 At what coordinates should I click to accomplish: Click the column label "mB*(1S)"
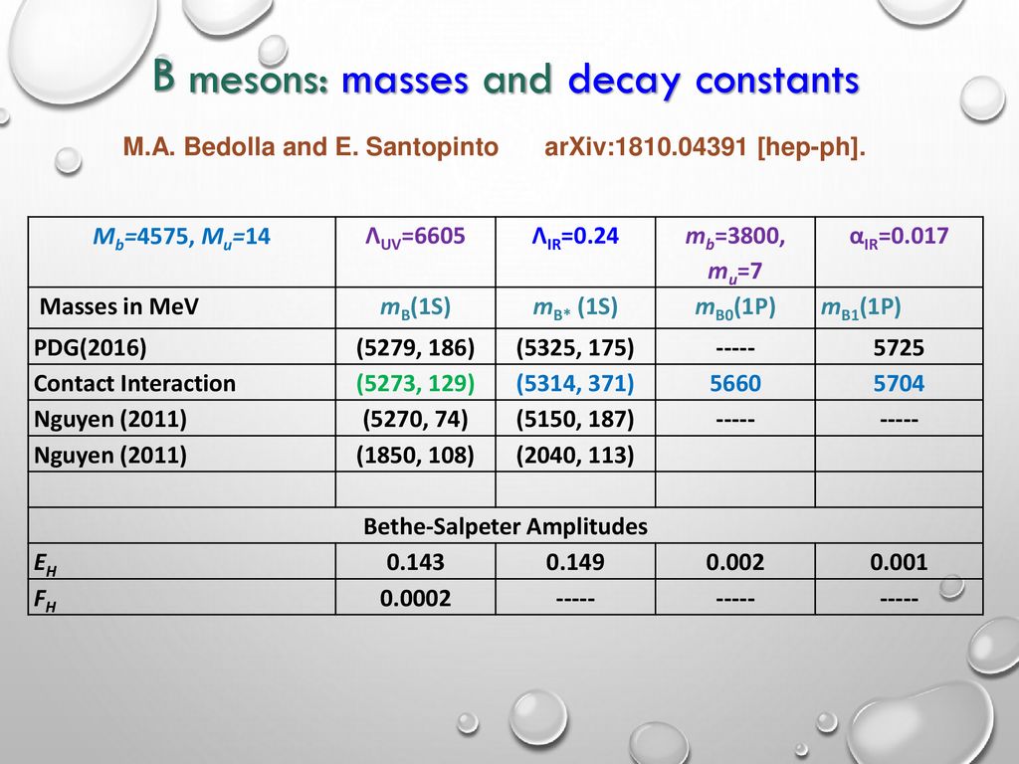(575, 306)
